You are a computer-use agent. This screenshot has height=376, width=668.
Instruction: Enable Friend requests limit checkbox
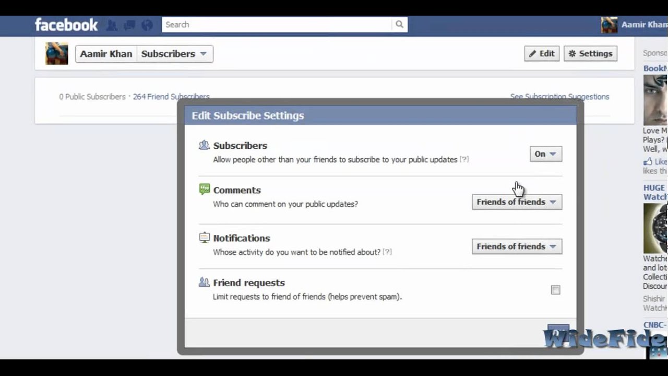[555, 290]
